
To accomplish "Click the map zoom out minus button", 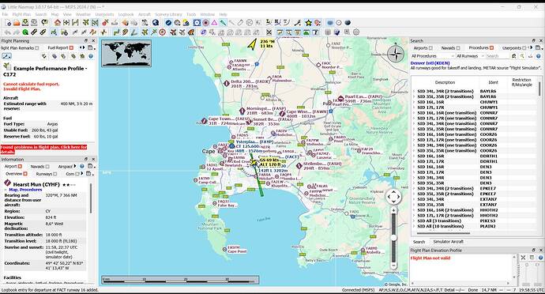I will pyautogui.click(x=393, y=266).
